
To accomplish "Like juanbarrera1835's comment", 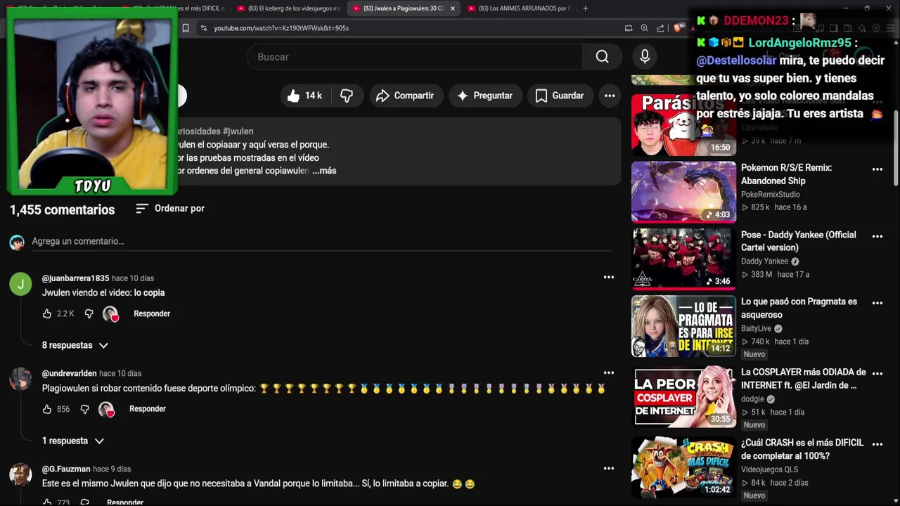I will (47, 314).
